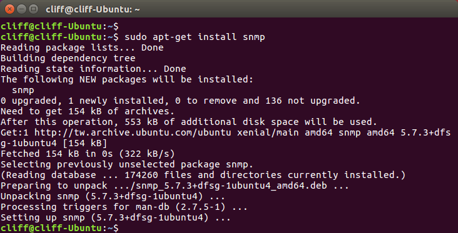Click the 'Building dependency tree' line
The width and height of the screenshot is (458, 233).
(68, 58)
